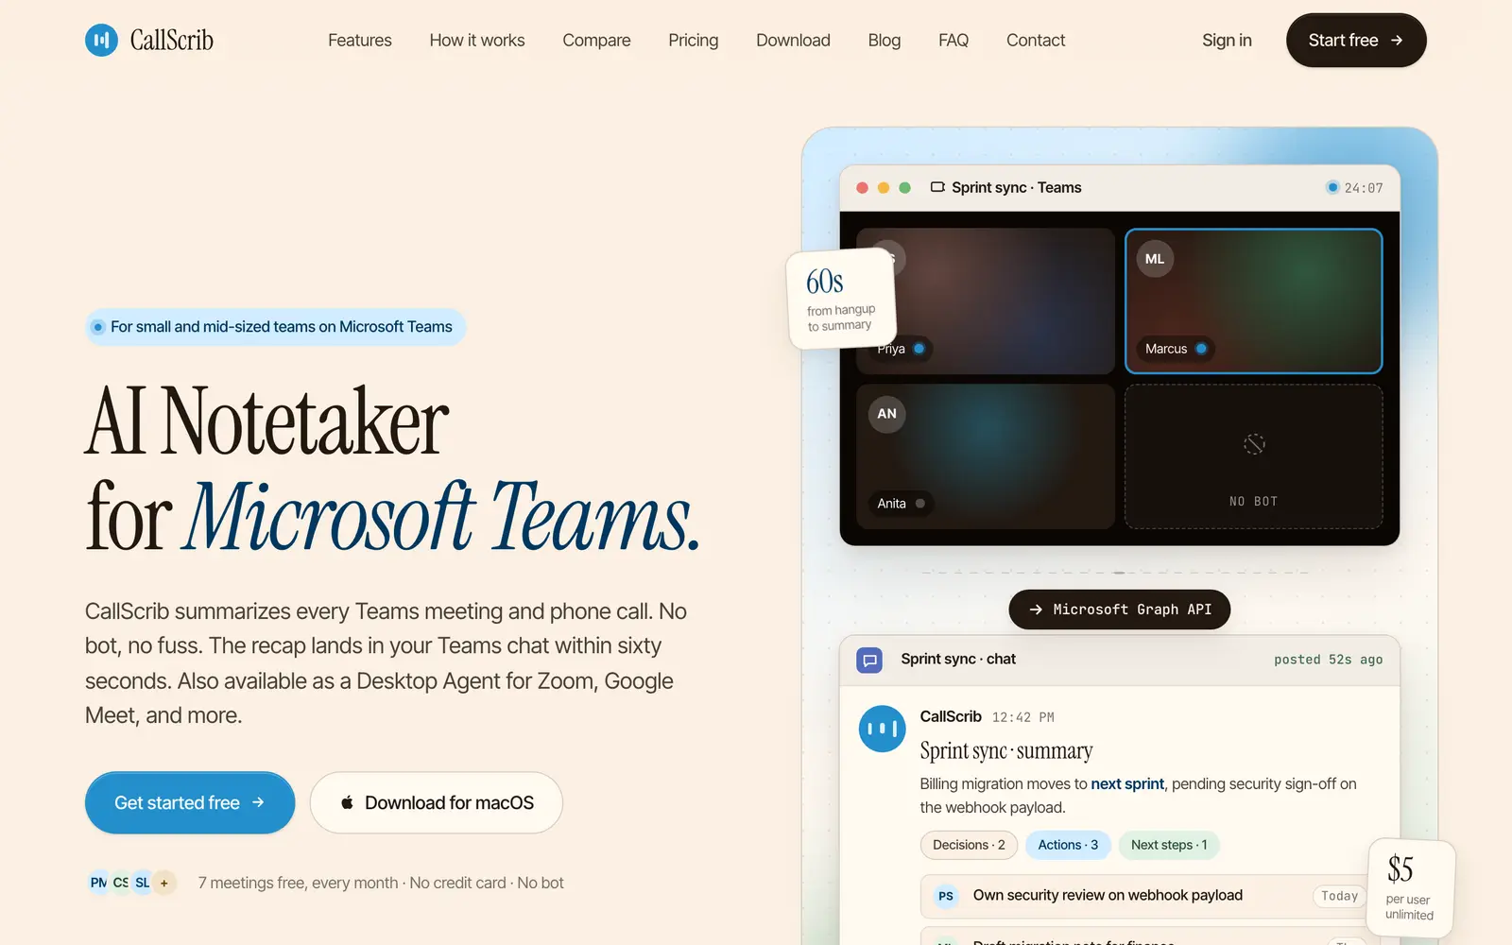Click the Start free button
This screenshot has height=945, width=1512.
(1356, 41)
